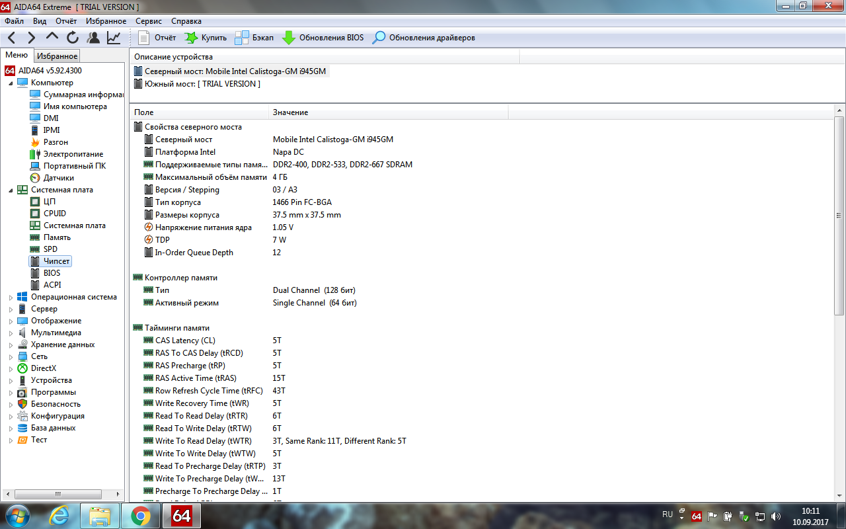Expand the Хранение данных node
The width and height of the screenshot is (846, 529).
[10, 345]
